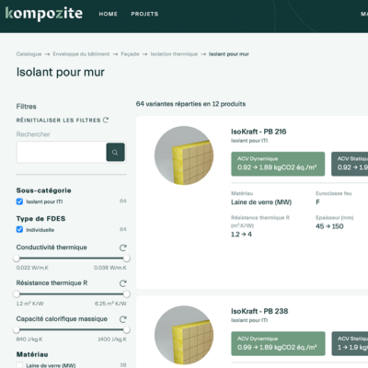Click the search magnifier button
This screenshot has height=368, width=368.
[x=115, y=152]
